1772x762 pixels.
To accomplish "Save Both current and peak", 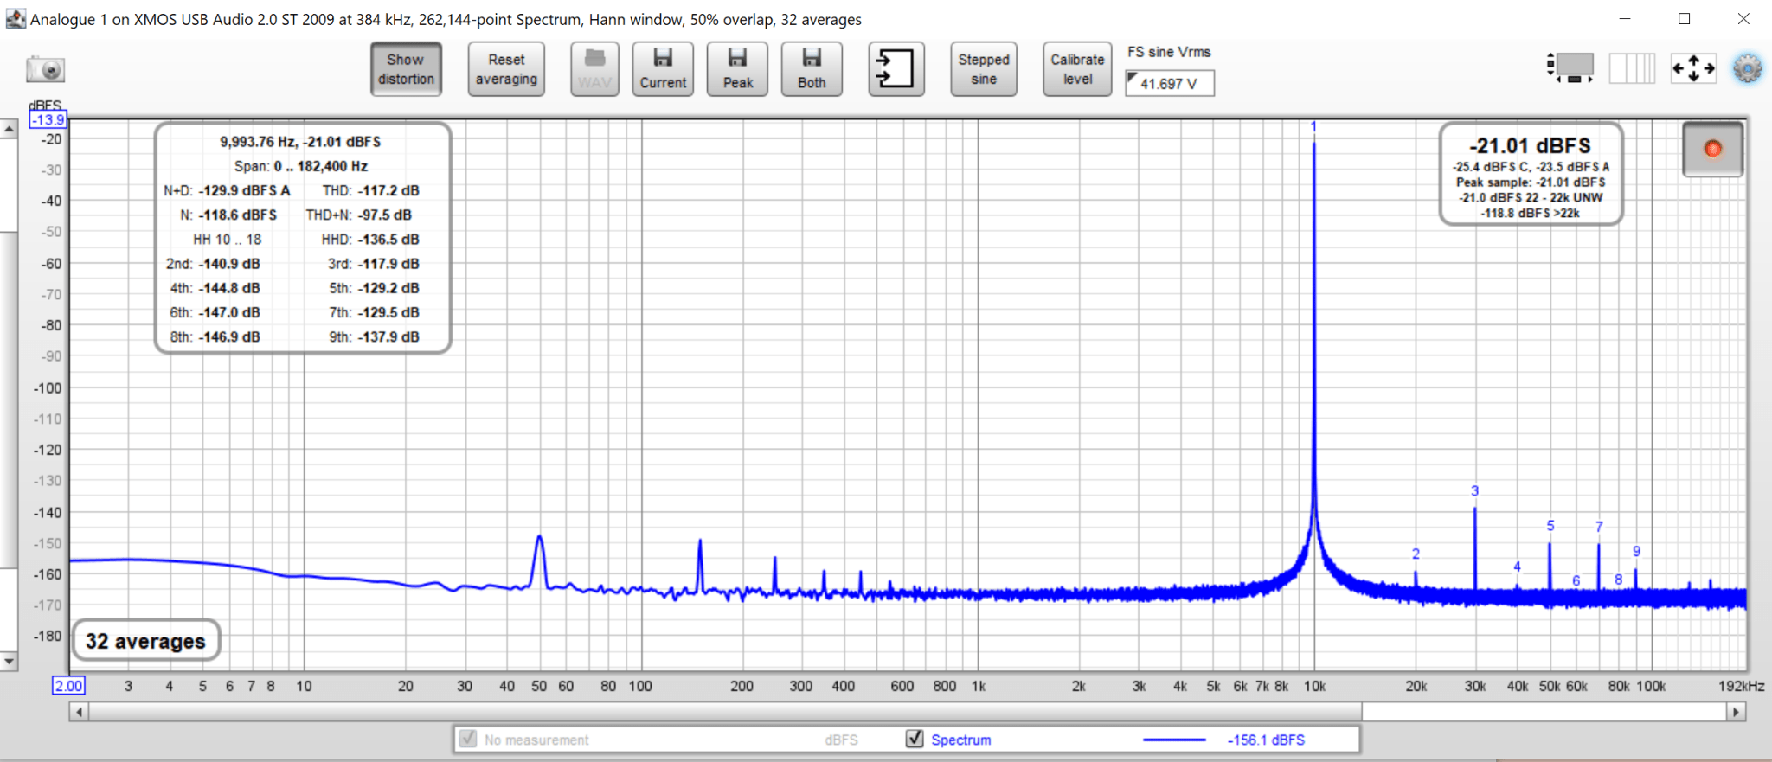I will (x=812, y=69).
